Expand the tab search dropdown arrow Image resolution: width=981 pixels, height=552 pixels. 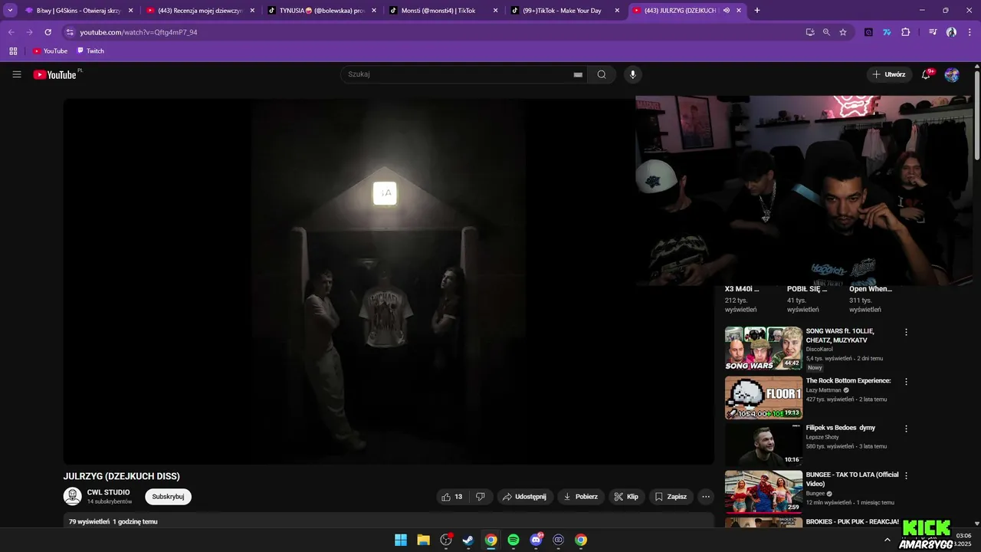point(10,10)
